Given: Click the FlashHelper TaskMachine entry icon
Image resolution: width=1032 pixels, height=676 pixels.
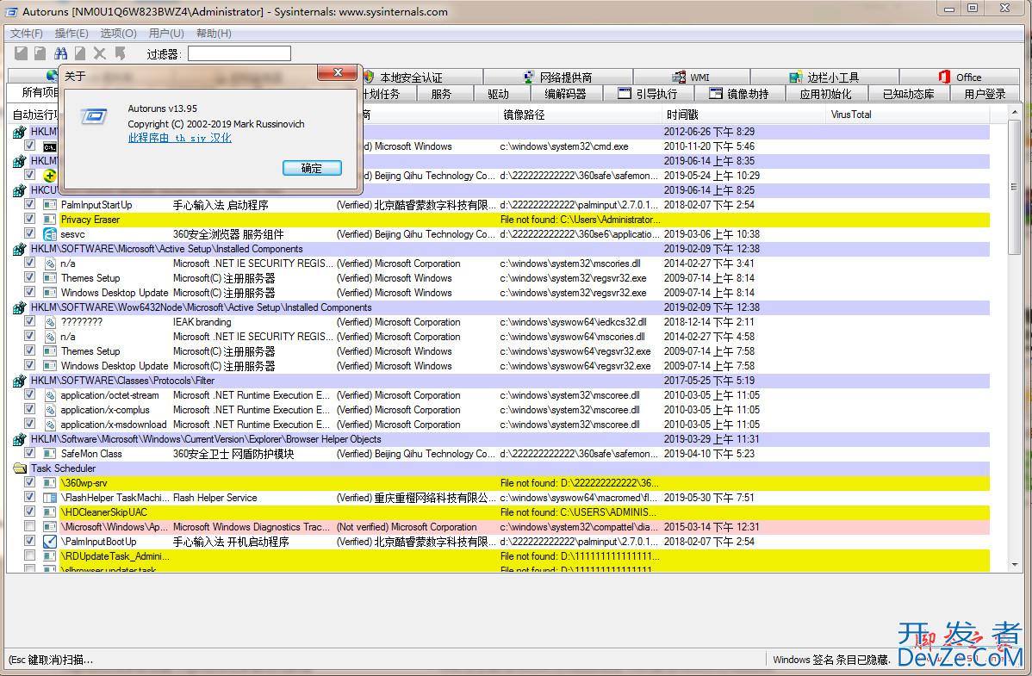Looking at the screenshot, I should click(49, 498).
